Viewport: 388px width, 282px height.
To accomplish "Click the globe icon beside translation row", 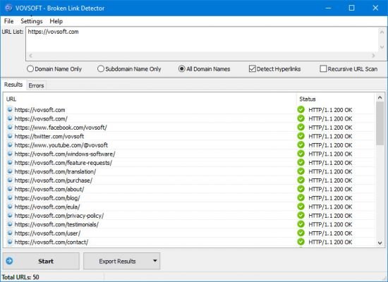I will 10,171.
